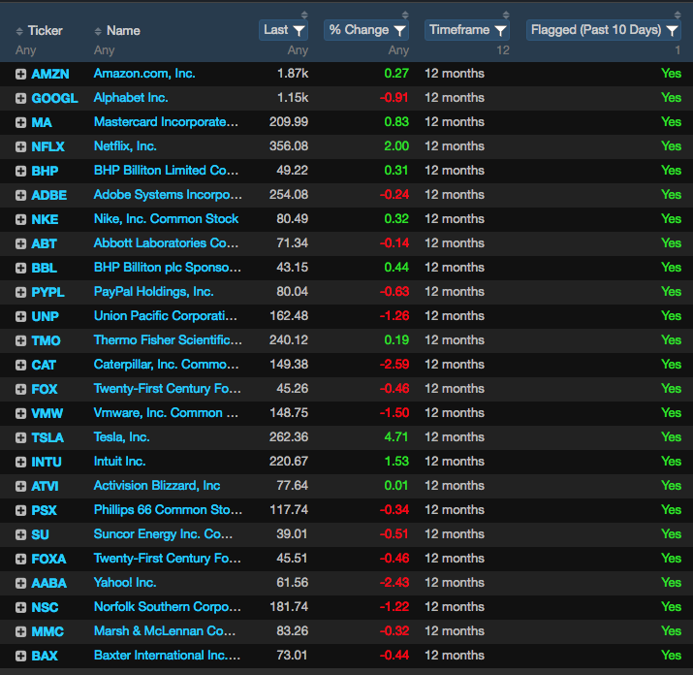The height and width of the screenshot is (675, 693).
Task: Click the Ticker column header
Action: click(46, 30)
